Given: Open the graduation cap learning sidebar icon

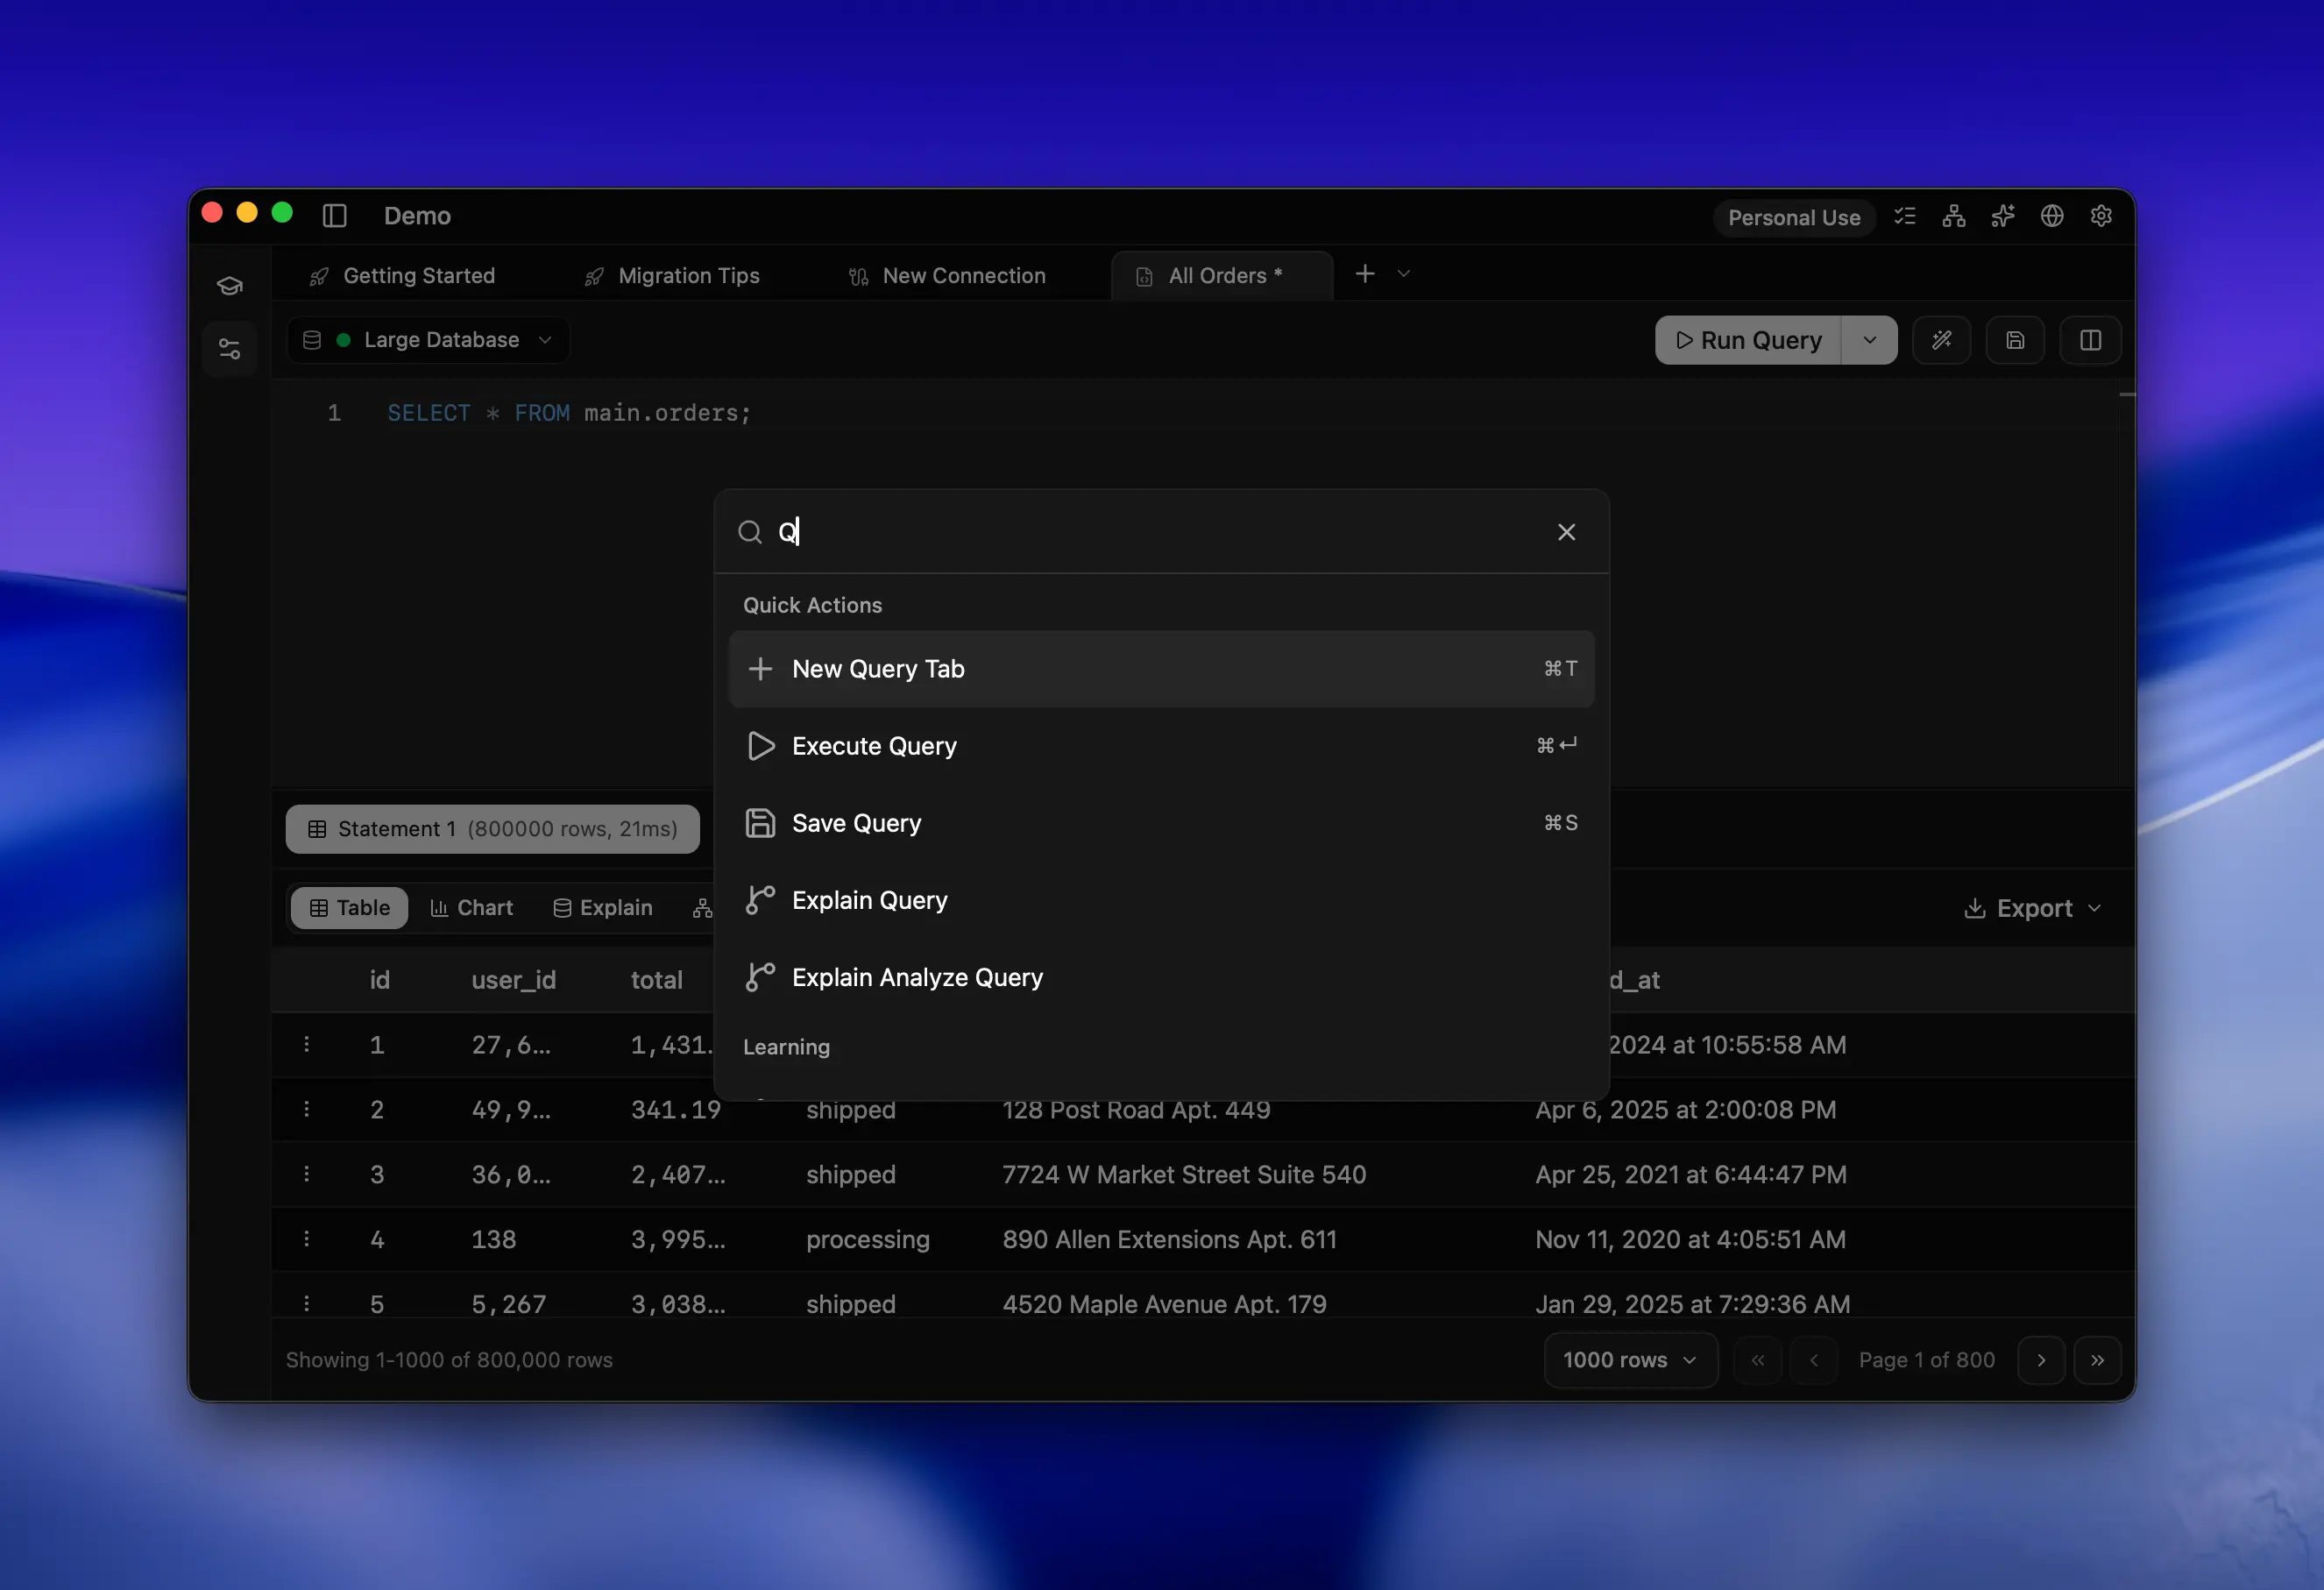Looking at the screenshot, I should tap(230, 286).
